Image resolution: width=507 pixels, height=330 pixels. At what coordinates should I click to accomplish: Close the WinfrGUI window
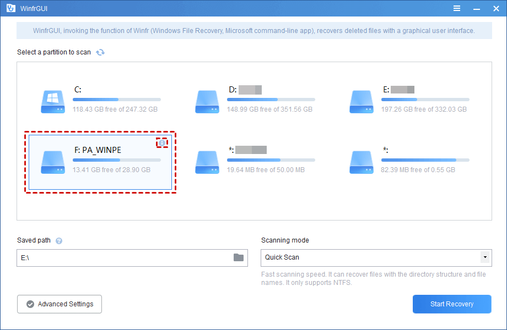coord(496,9)
